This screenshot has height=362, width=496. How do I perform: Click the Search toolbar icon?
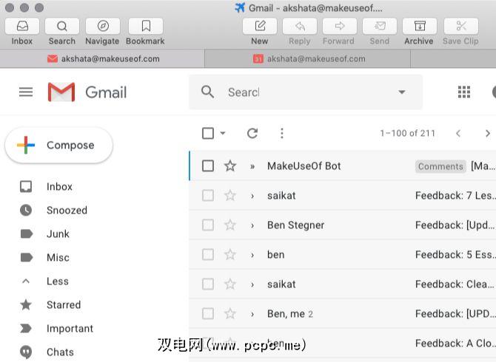pyautogui.click(x=62, y=26)
